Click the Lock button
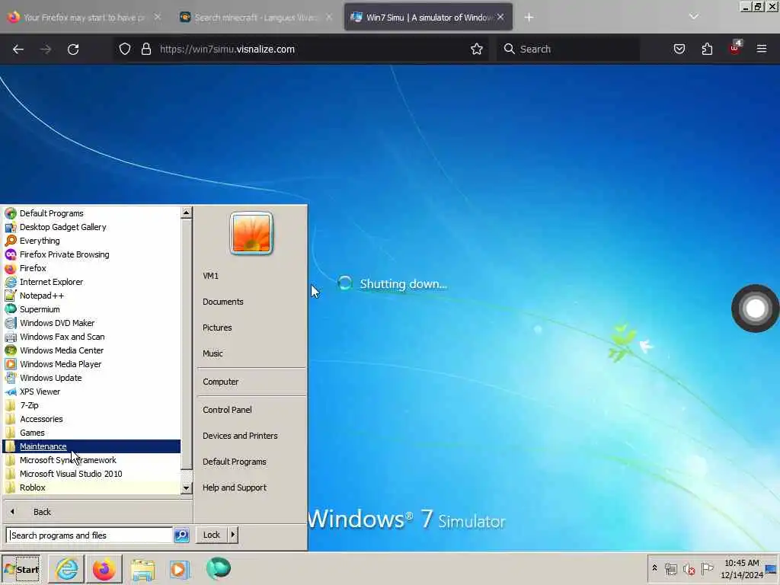Screen dimensions: 780x585 212,535
